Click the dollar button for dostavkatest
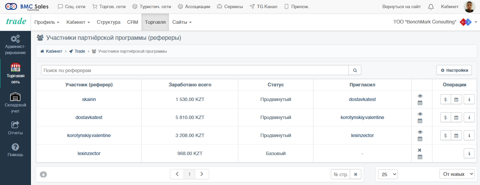 pyautogui.click(x=446, y=117)
